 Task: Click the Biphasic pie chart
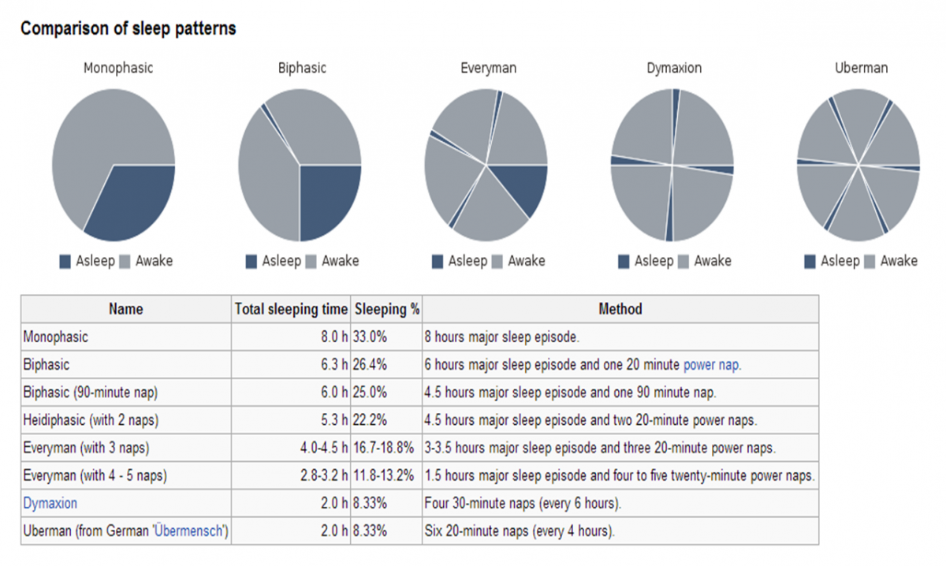tap(300, 165)
